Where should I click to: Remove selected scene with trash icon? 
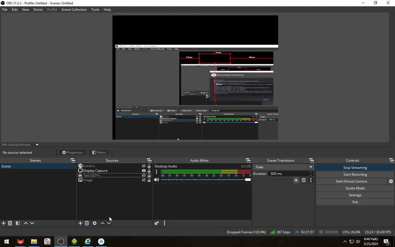click(10, 223)
